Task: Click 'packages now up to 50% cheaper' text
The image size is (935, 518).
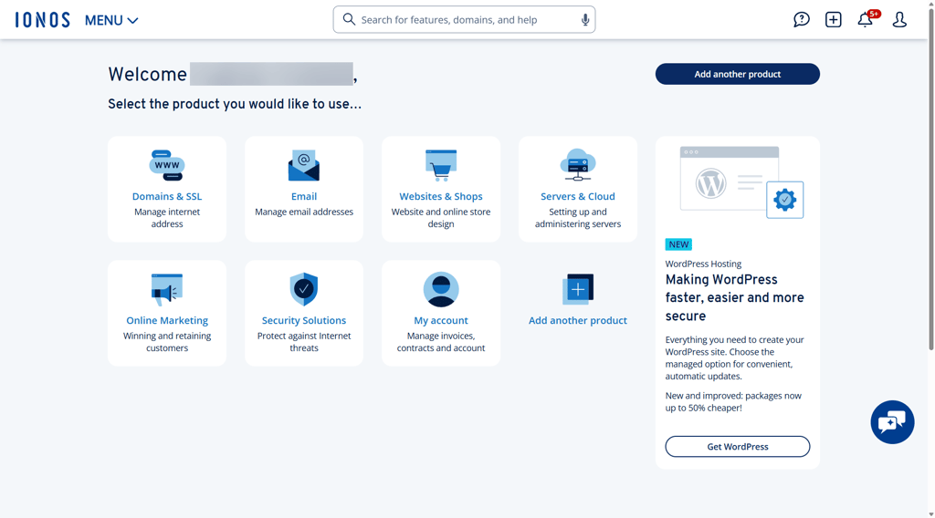Action: [x=733, y=402]
